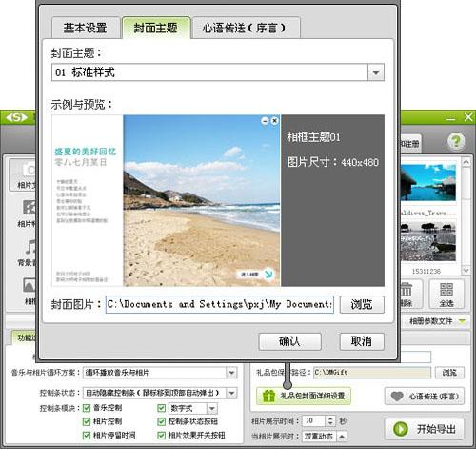Click the green play icon on 开始导出
Image resolution: width=476 pixels, height=449 pixels.
point(401,429)
